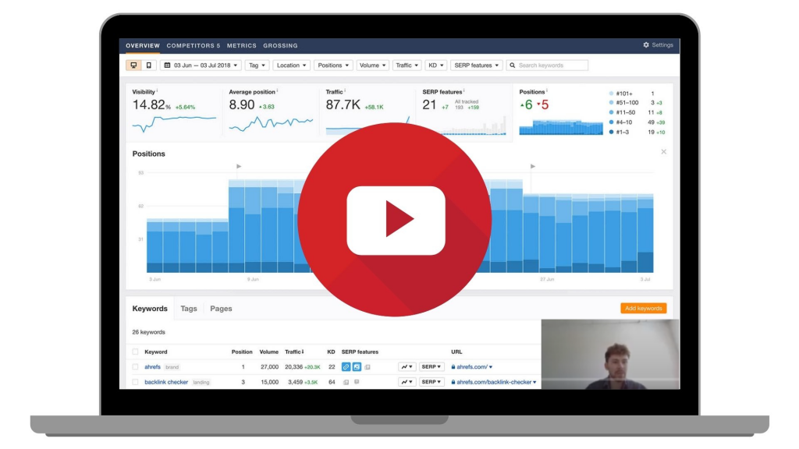
Task: Open the backlink checker keyword link
Action: (x=166, y=382)
